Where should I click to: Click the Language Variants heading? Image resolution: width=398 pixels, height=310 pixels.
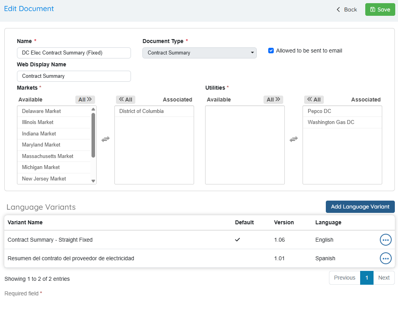[x=41, y=207]
